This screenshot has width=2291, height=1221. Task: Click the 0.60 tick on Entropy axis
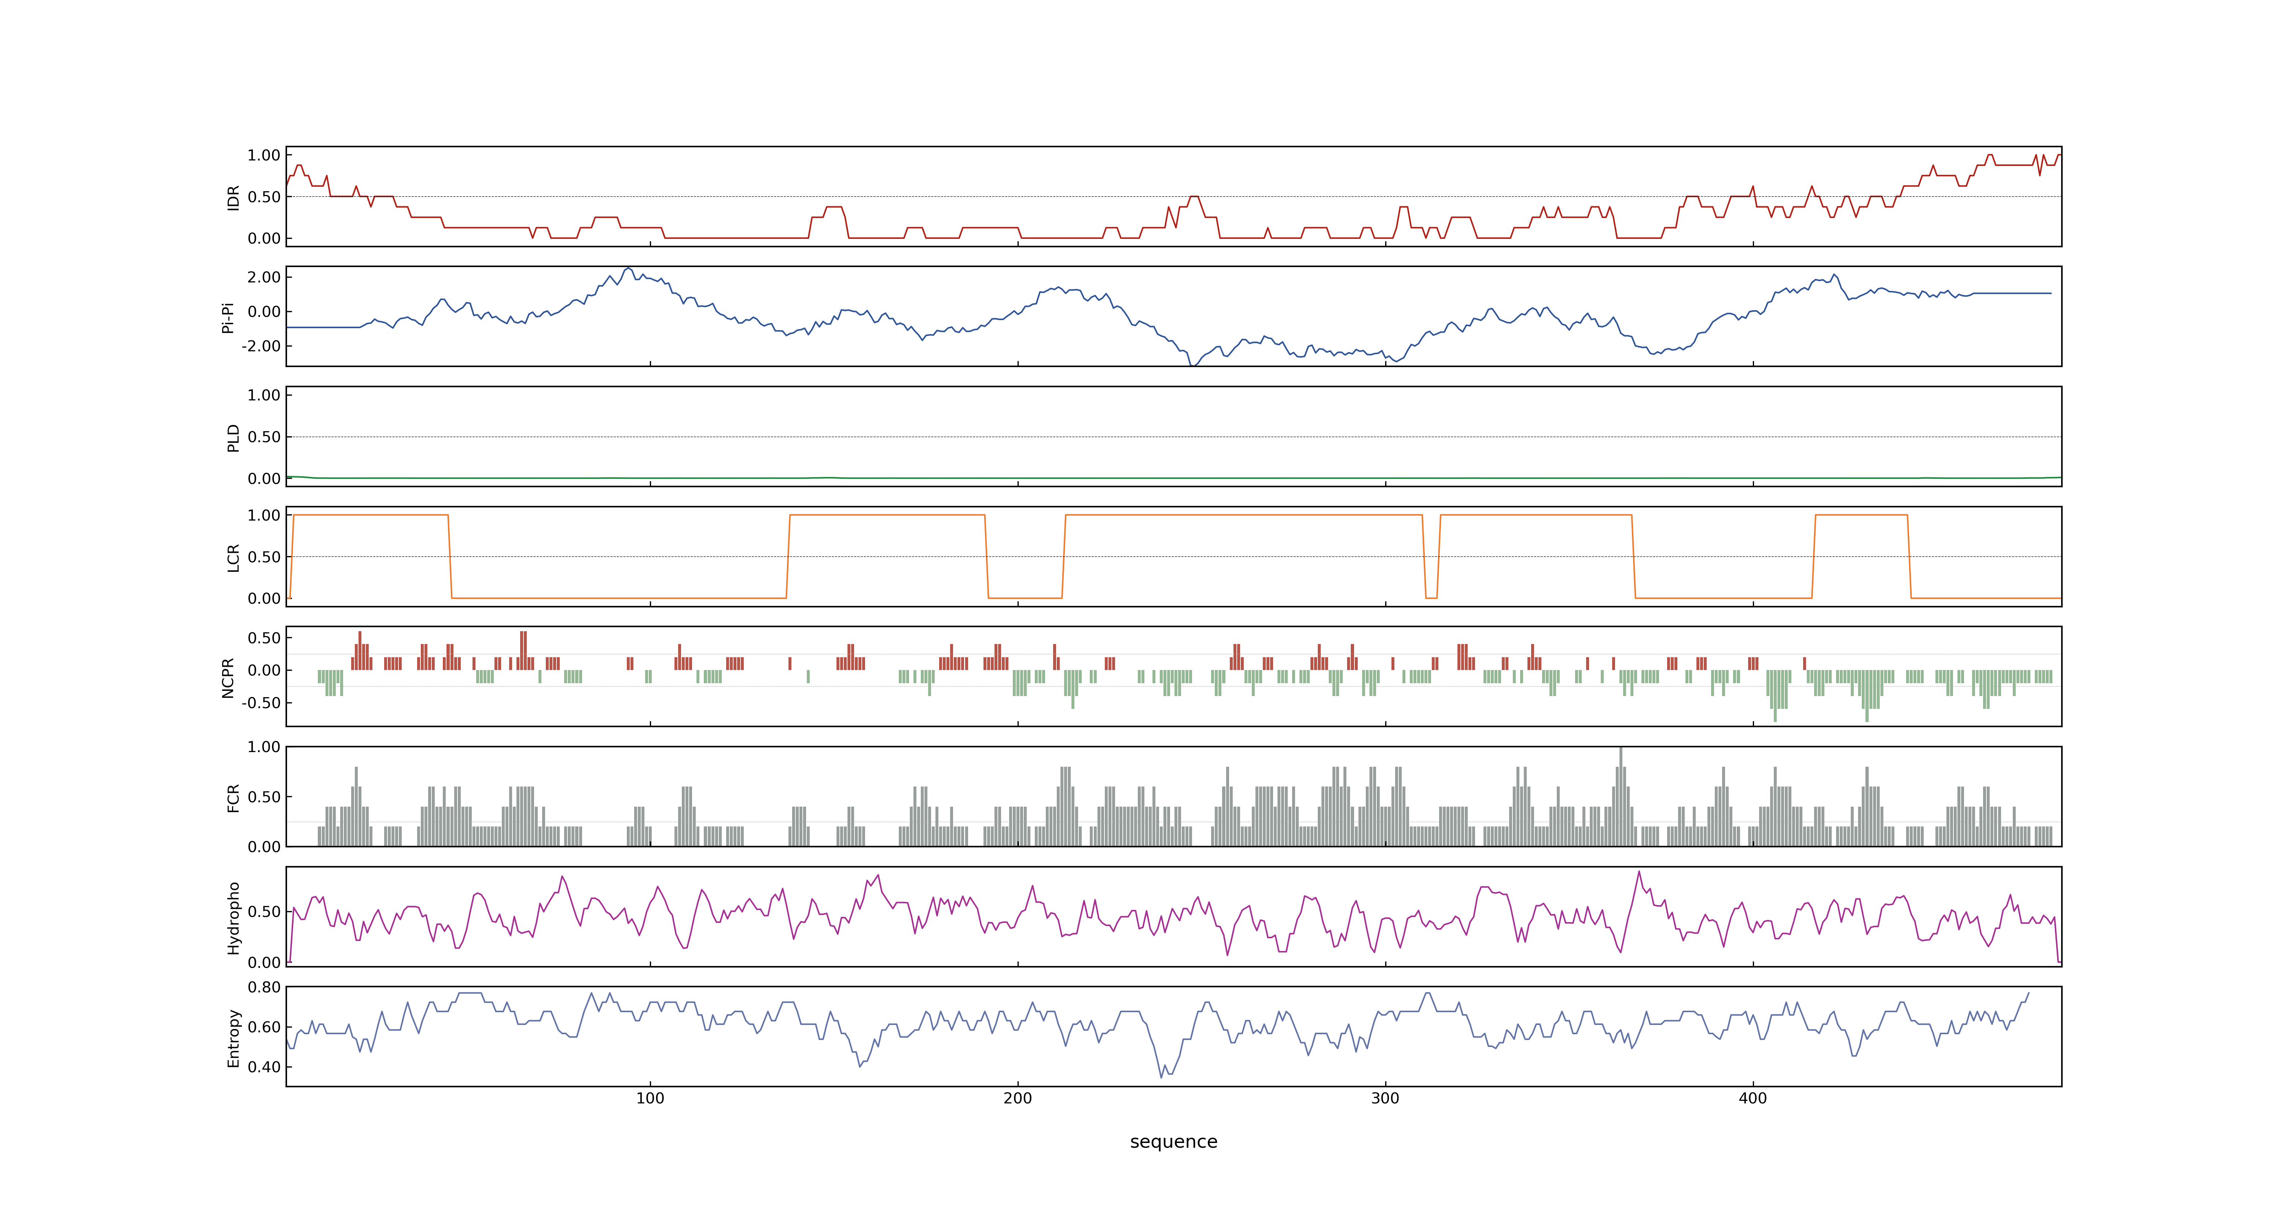(x=264, y=1027)
